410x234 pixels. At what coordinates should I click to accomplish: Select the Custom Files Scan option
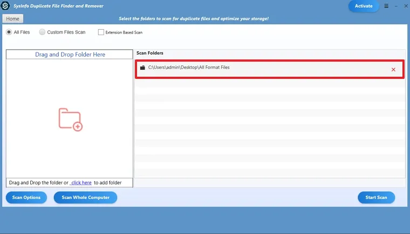pyautogui.click(x=42, y=32)
